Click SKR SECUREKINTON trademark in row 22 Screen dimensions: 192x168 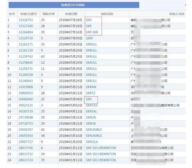click(101, 148)
